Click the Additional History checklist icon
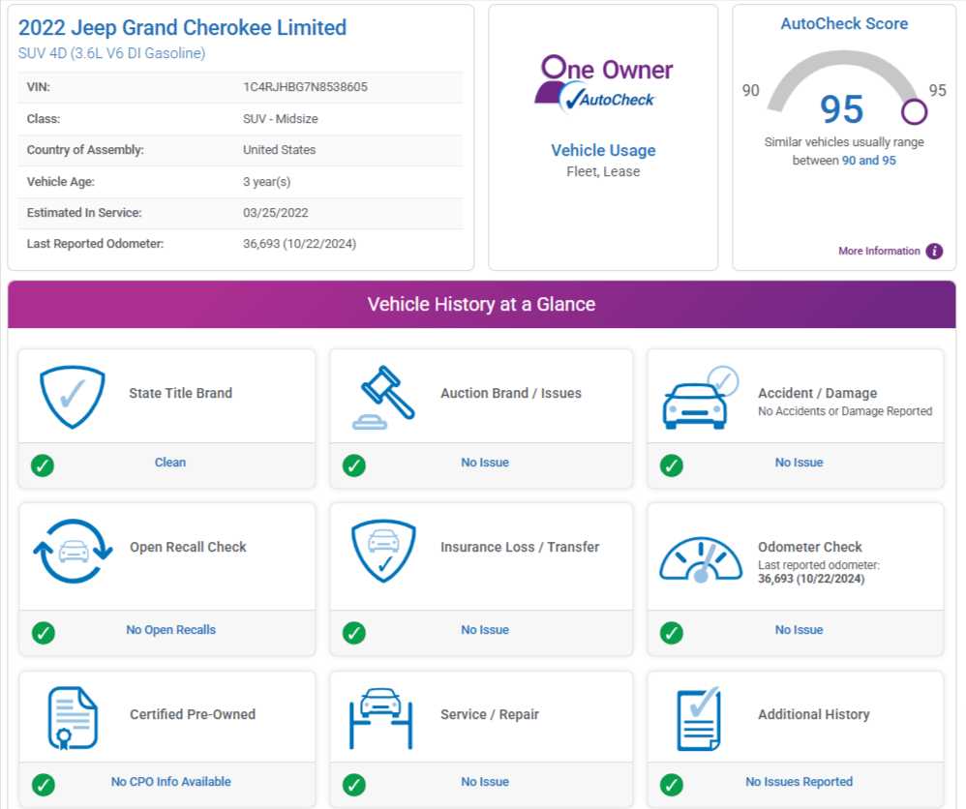 699,718
